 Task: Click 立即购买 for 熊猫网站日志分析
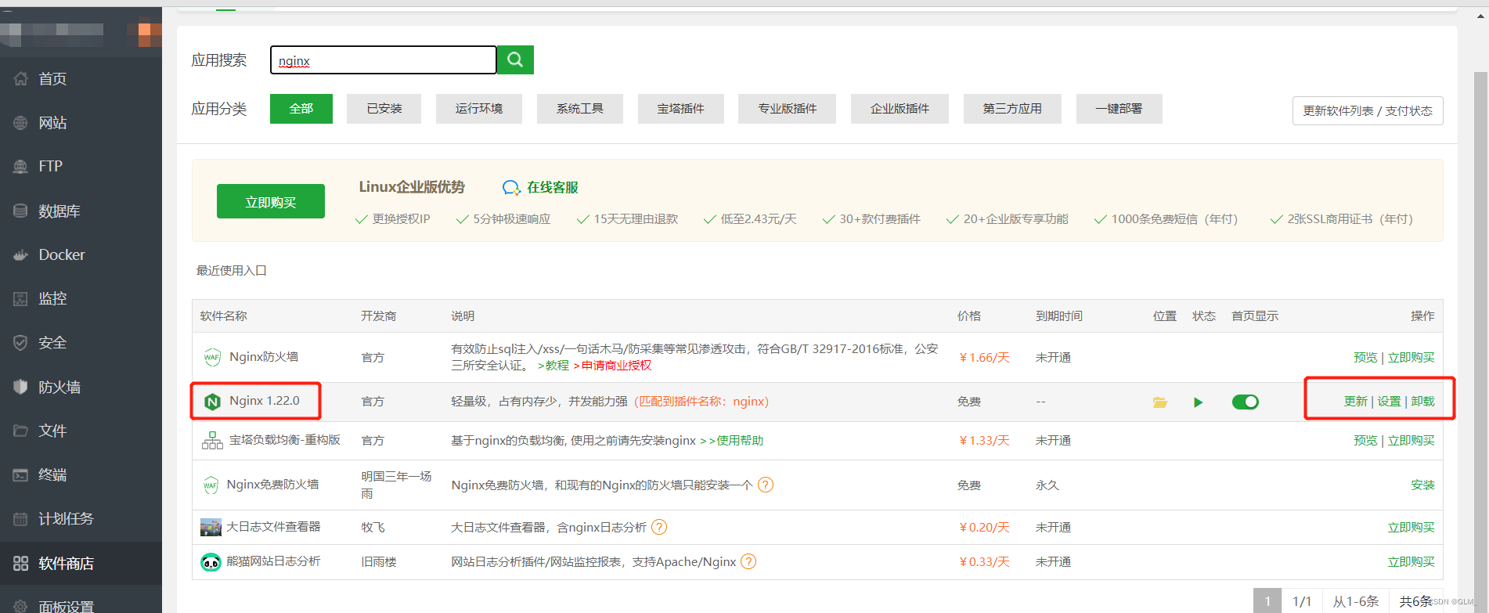1411,562
